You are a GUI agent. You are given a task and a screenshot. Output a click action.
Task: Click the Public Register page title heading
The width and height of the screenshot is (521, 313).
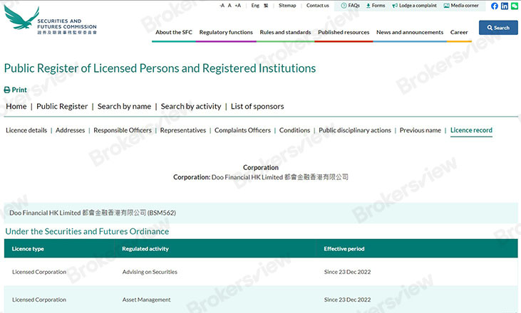pos(160,68)
